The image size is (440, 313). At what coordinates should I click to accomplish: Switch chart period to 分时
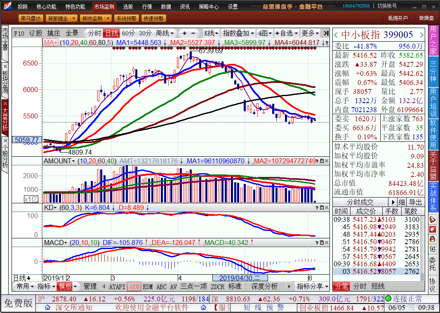point(94,33)
